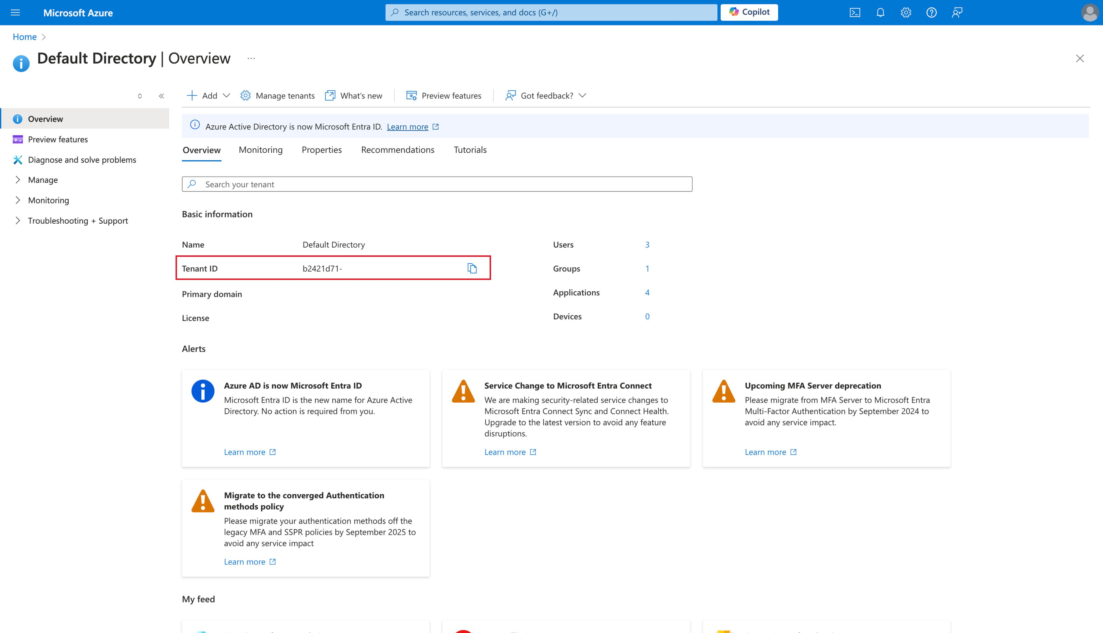Open the Got feedback? dropdown
1103x633 pixels.
tap(546, 96)
